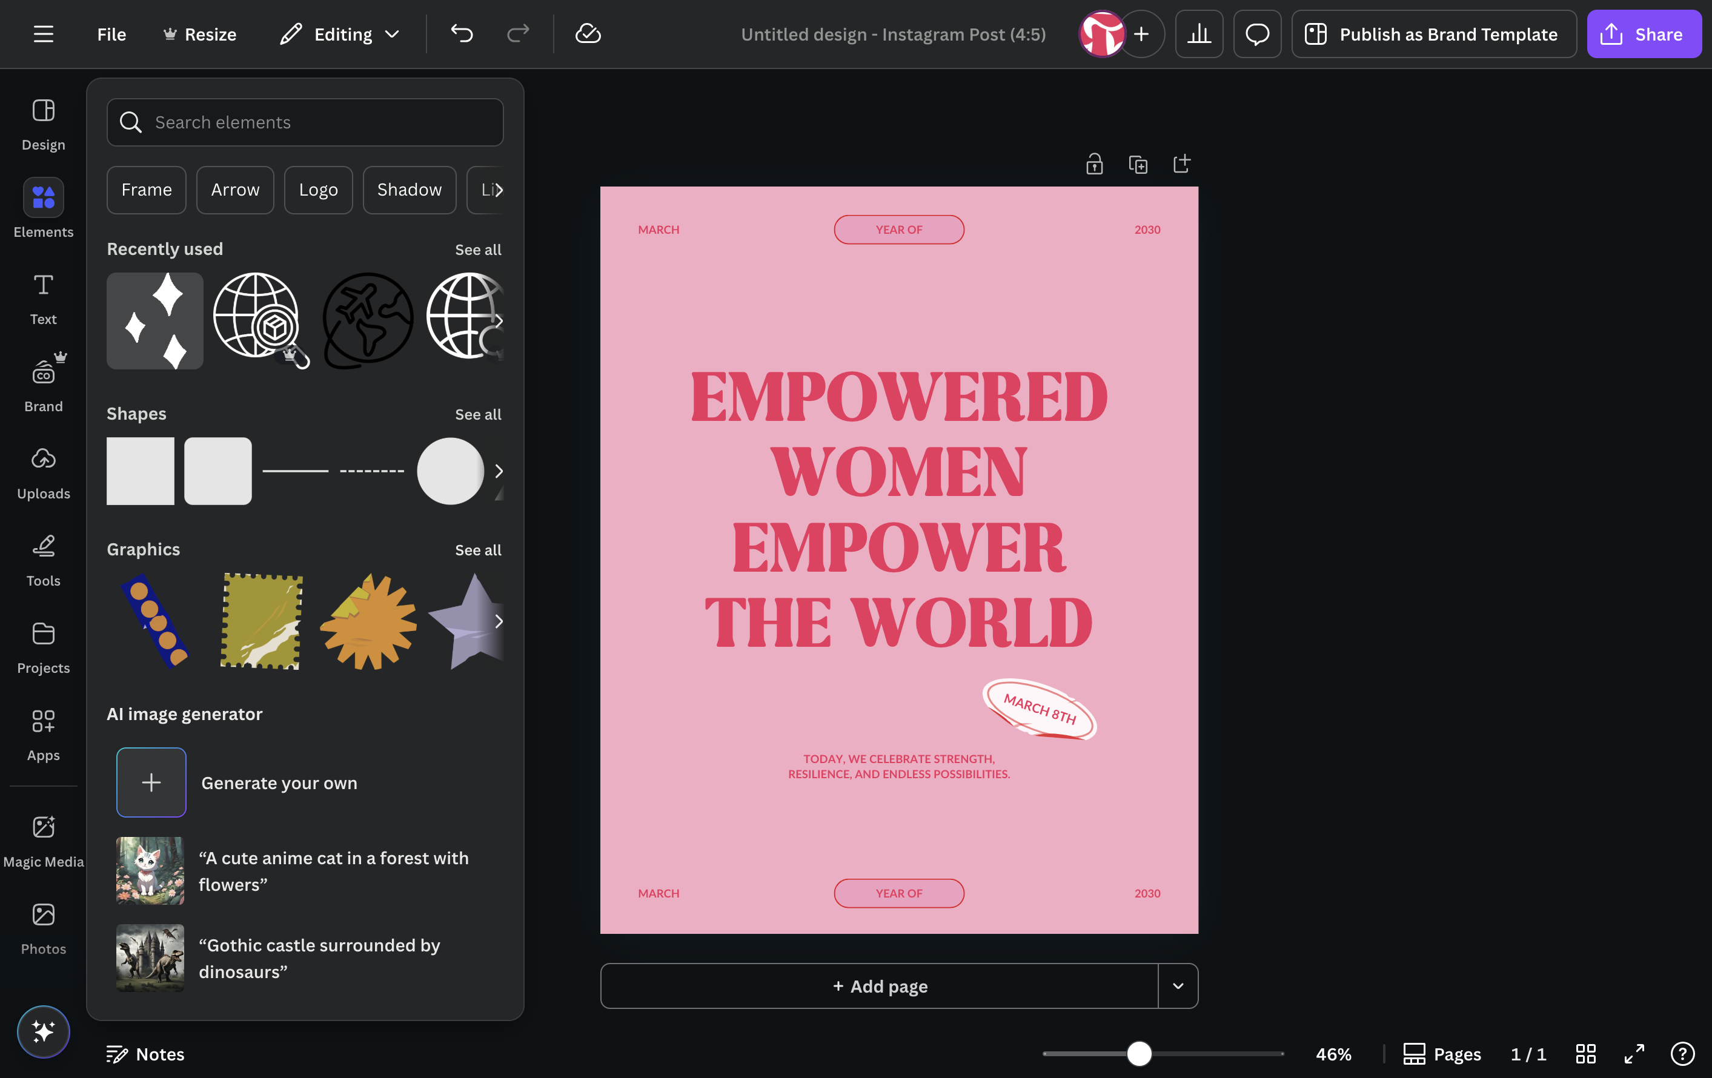This screenshot has height=1078, width=1712.
Task: Check cloud save status icon
Action: (588, 33)
